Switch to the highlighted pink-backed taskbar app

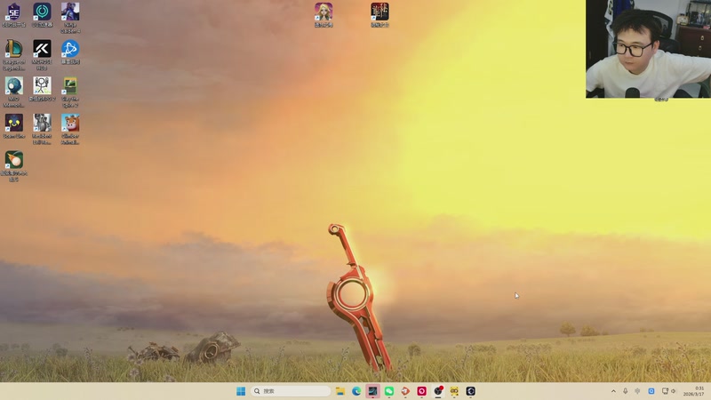[x=372, y=391]
